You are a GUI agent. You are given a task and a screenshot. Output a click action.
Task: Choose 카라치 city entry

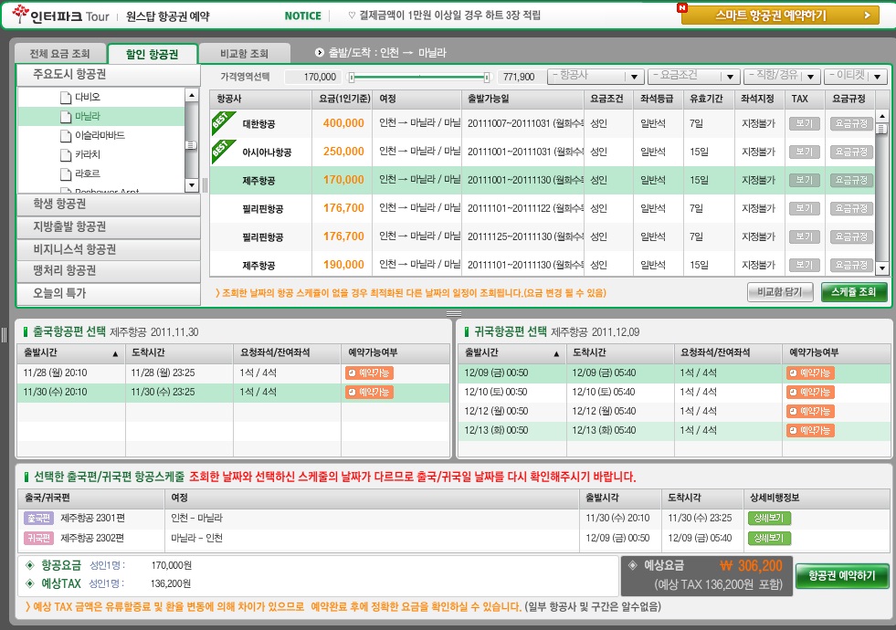tap(88, 154)
